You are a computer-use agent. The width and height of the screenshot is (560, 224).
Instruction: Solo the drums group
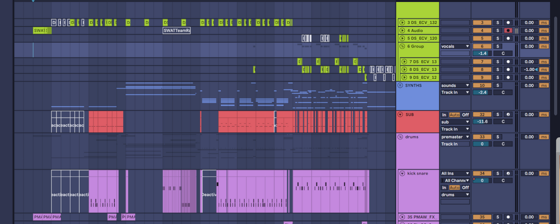tap(497, 137)
